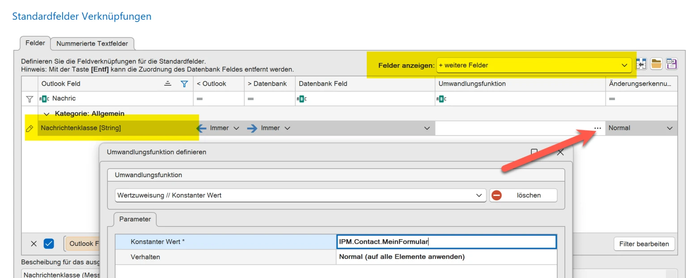Click the ABC operator icon in the Datenbank Feld filter cell

[x=301, y=99]
